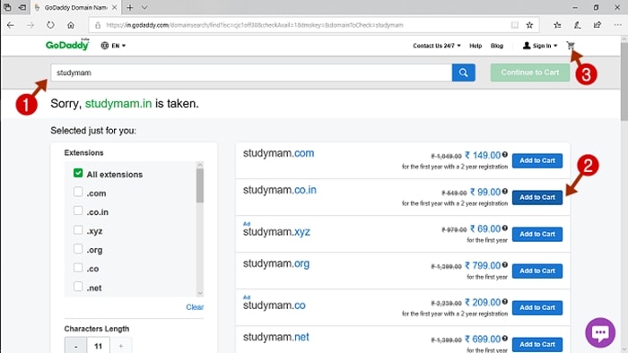Open the favorites hub icon
The image size is (628, 353).
coord(557,25)
